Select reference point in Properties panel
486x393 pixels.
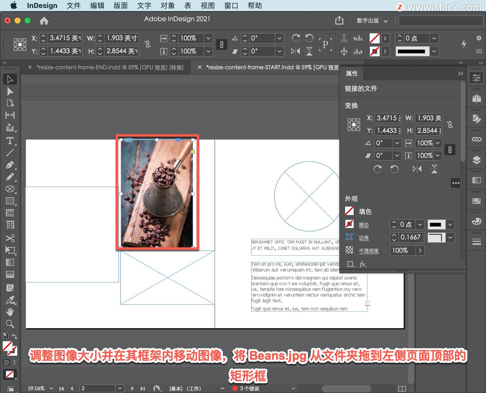click(x=354, y=125)
